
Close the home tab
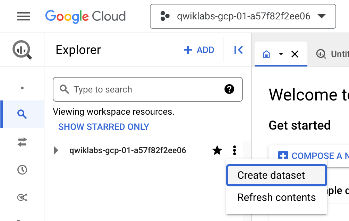(x=295, y=54)
